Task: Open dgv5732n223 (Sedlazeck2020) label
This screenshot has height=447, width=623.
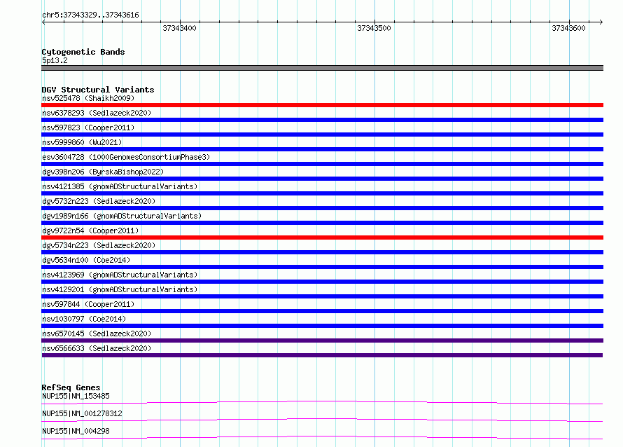Action: point(99,201)
